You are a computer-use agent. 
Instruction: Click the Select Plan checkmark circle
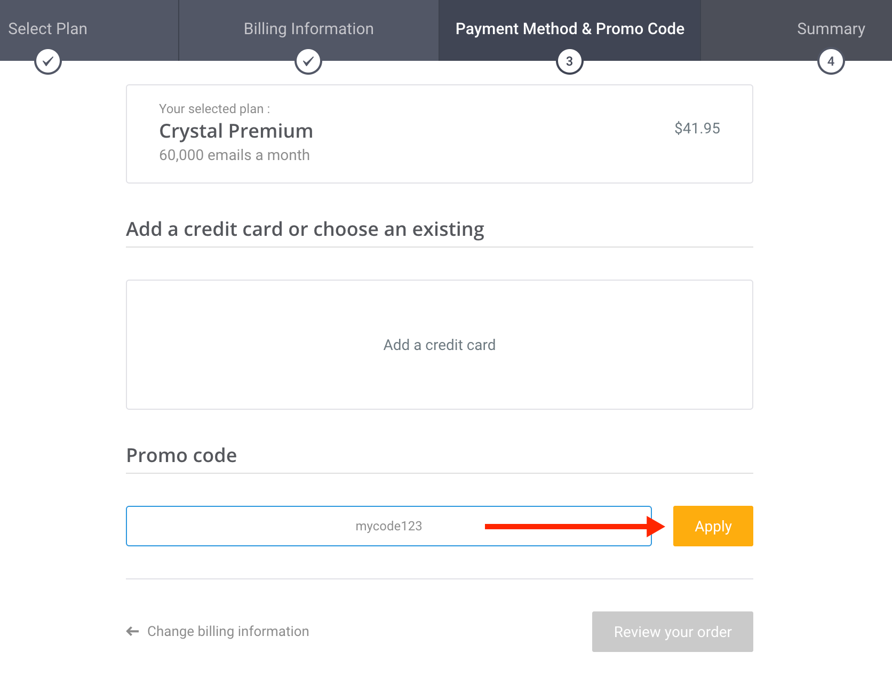(x=48, y=61)
